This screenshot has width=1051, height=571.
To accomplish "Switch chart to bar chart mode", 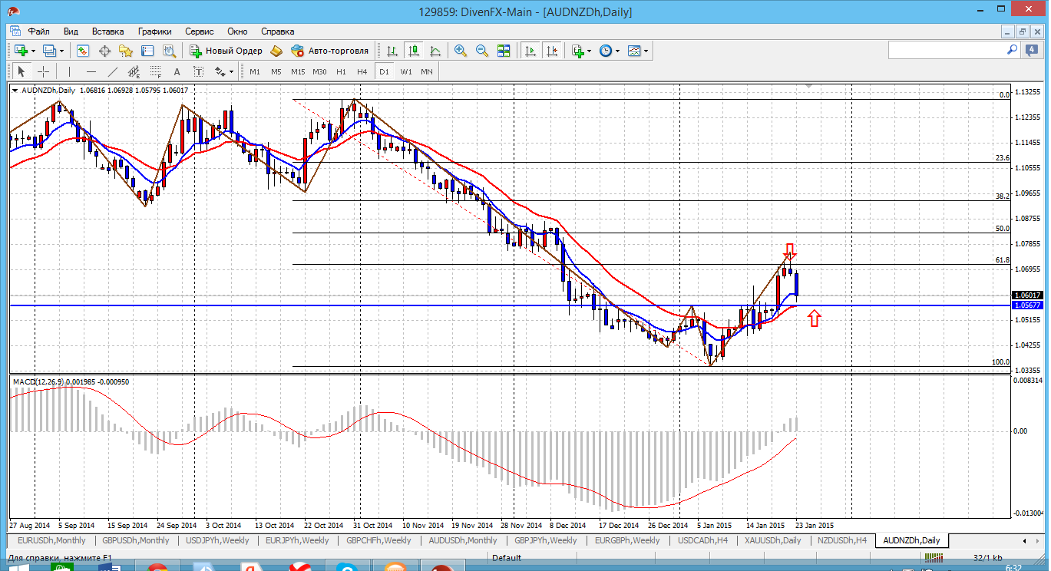I will pyautogui.click(x=392, y=51).
